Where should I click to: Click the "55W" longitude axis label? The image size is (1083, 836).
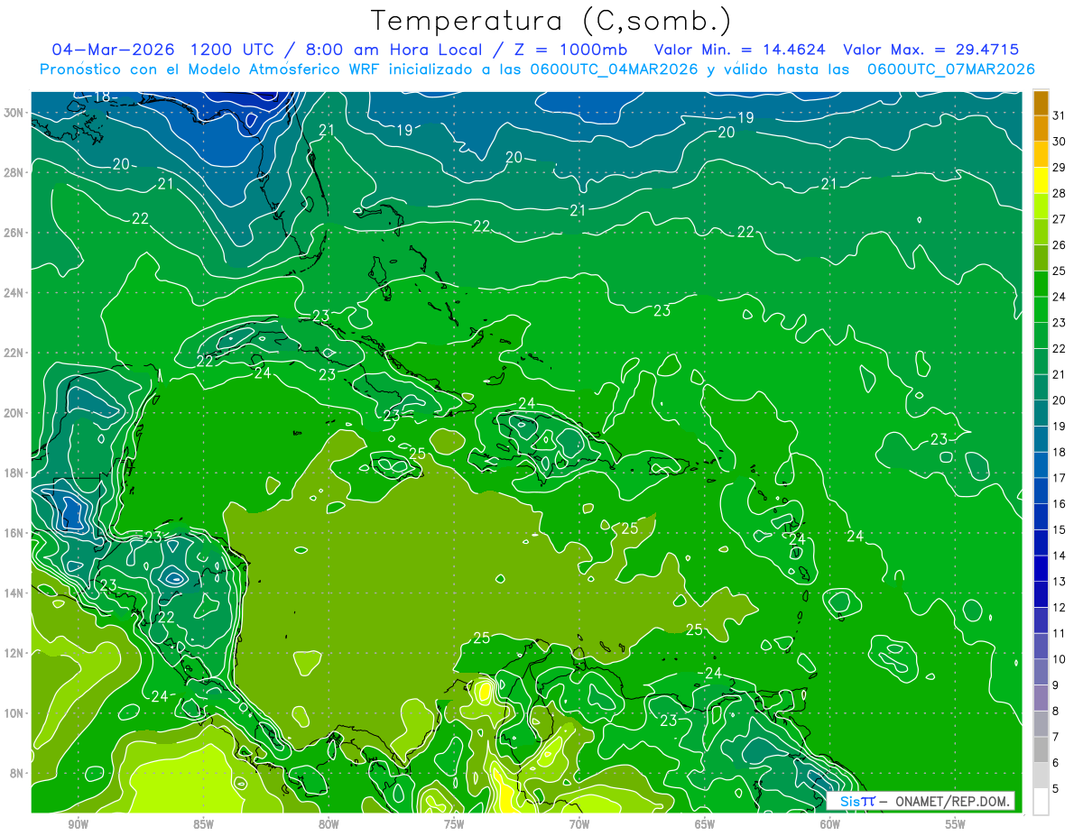click(956, 824)
